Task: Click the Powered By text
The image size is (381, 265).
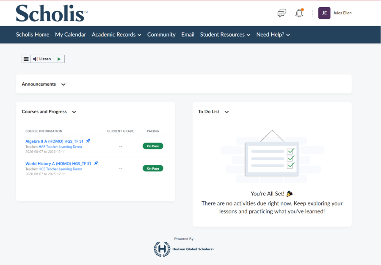Action: 184,239
